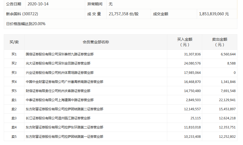Click the 会员营业部名称 column header
243x145 pixels.
click(x=96, y=42)
